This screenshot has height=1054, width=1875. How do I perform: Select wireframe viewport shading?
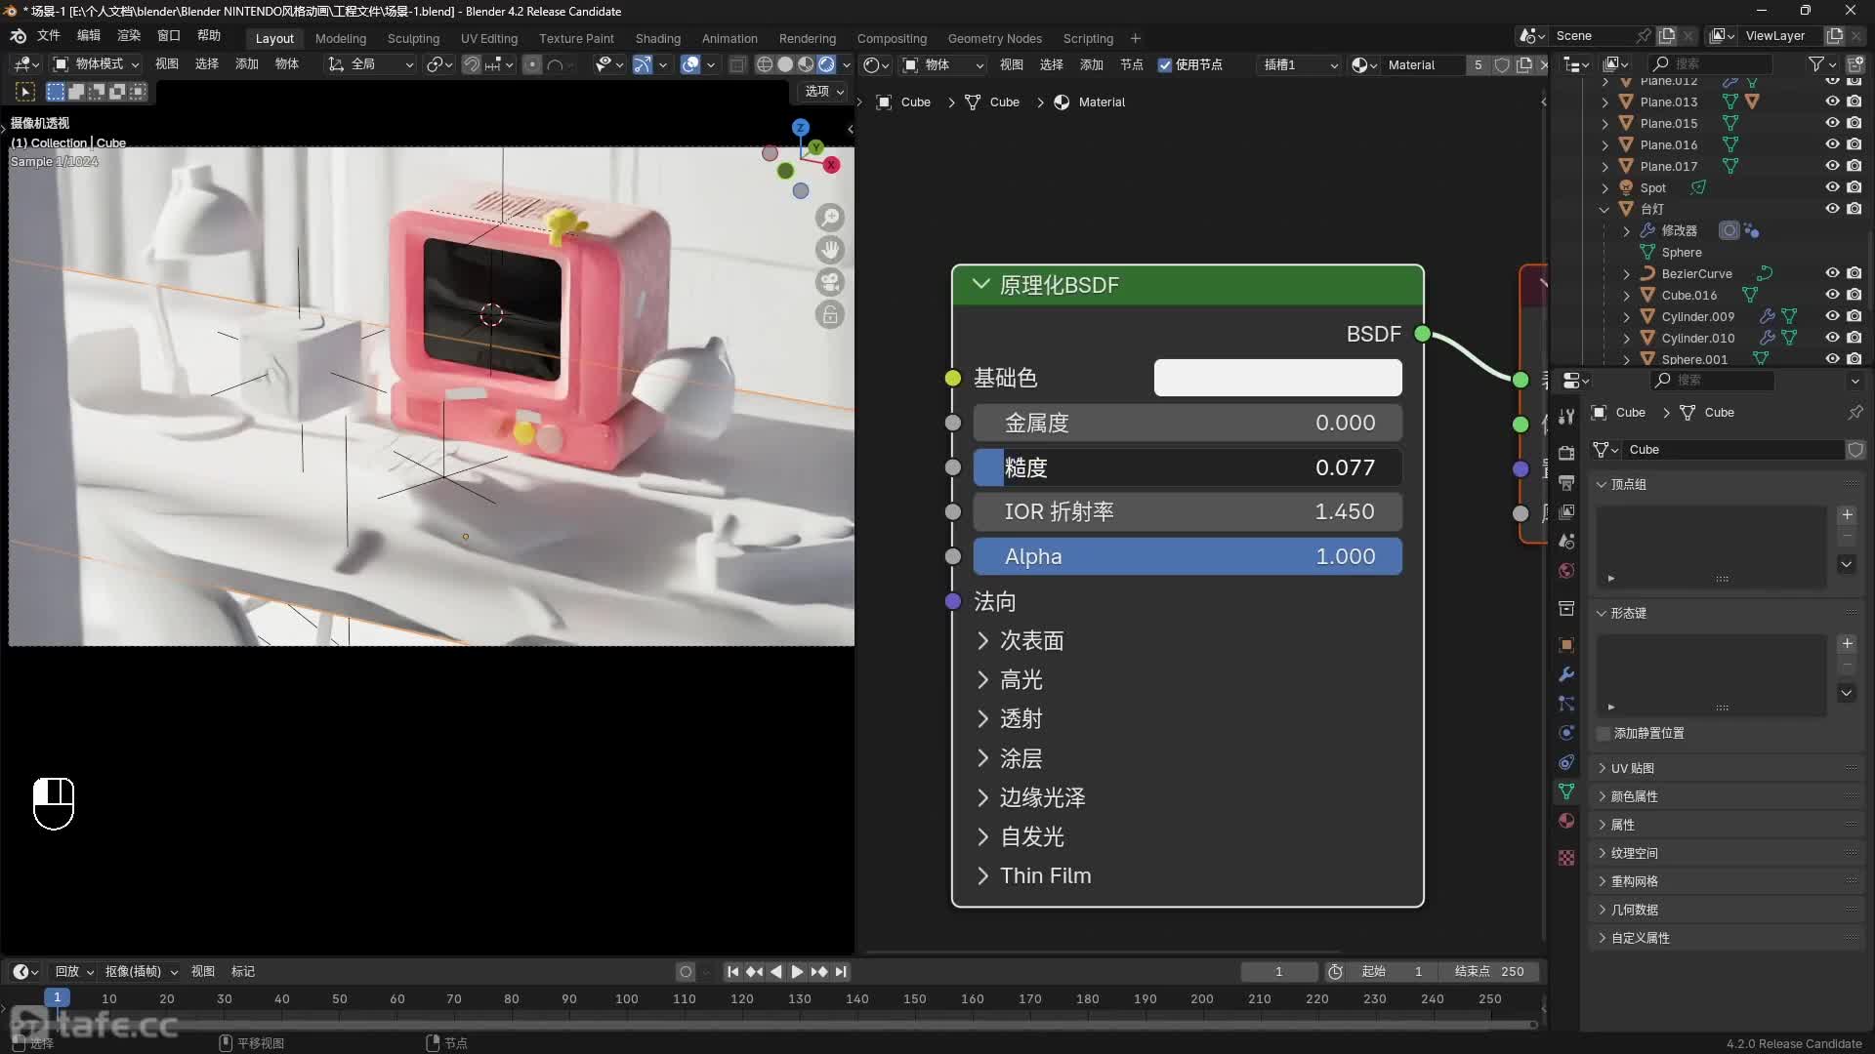(765, 64)
